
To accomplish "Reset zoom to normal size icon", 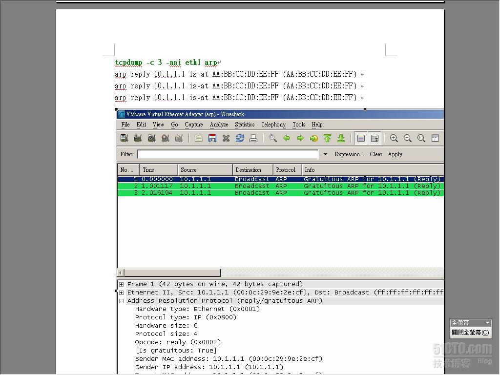I will tap(421, 138).
